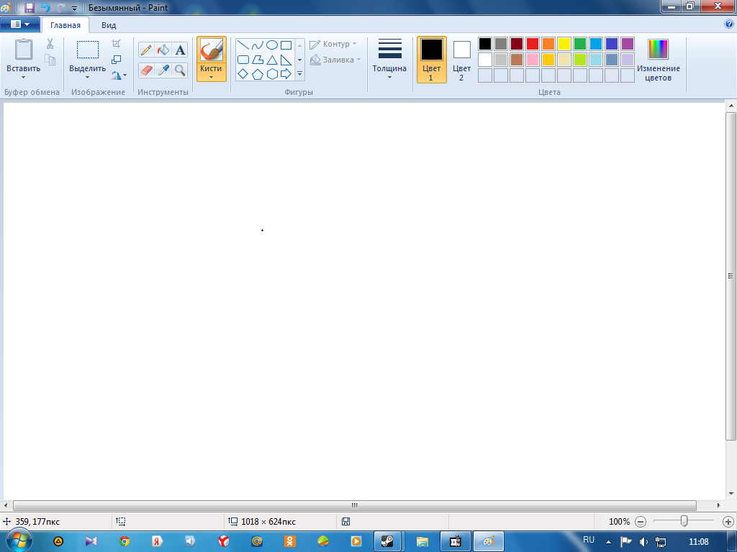Image resolution: width=737 pixels, height=552 pixels.
Task: Activate Color 2 (Цвет 2) selector
Action: point(461,59)
